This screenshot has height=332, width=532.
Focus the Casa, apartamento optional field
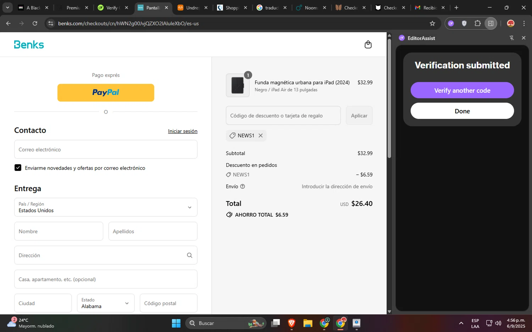106,279
